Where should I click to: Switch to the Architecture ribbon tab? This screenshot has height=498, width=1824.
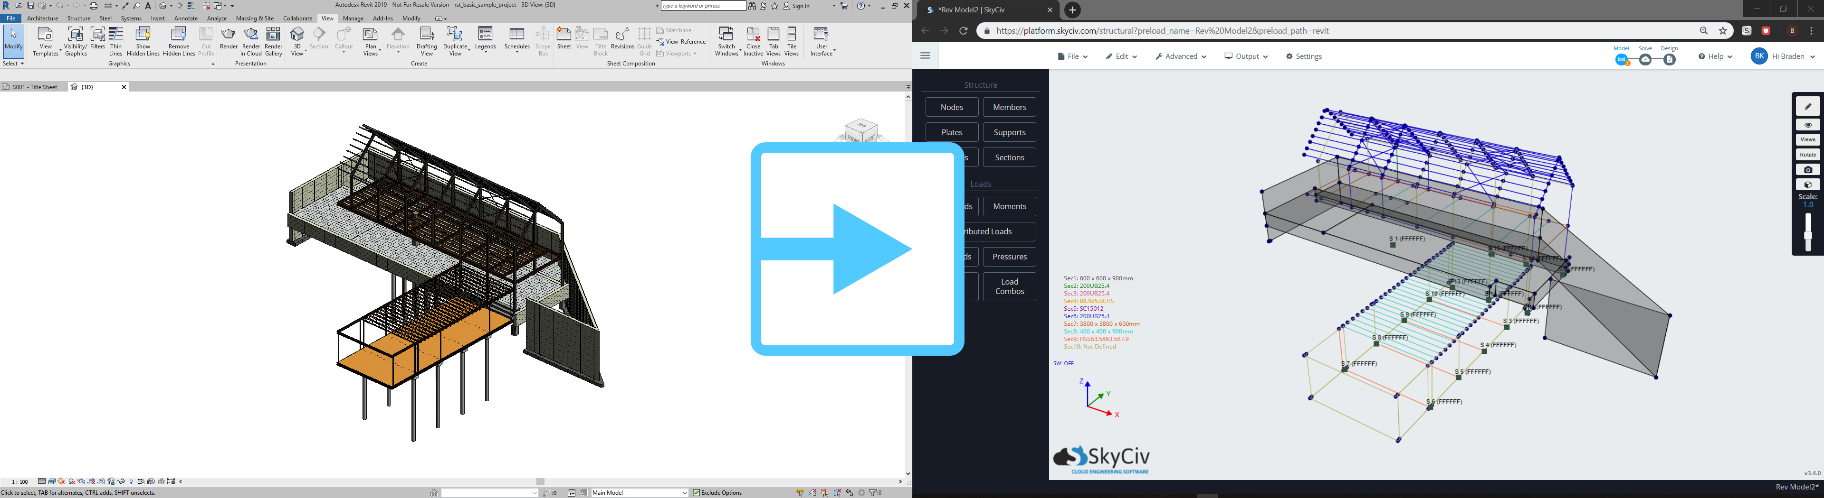(42, 18)
